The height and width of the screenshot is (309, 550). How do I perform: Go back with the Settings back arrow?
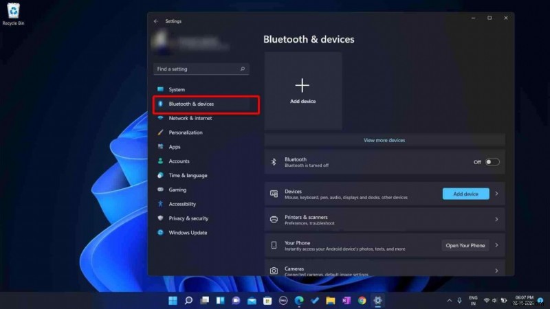coord(156,21)
